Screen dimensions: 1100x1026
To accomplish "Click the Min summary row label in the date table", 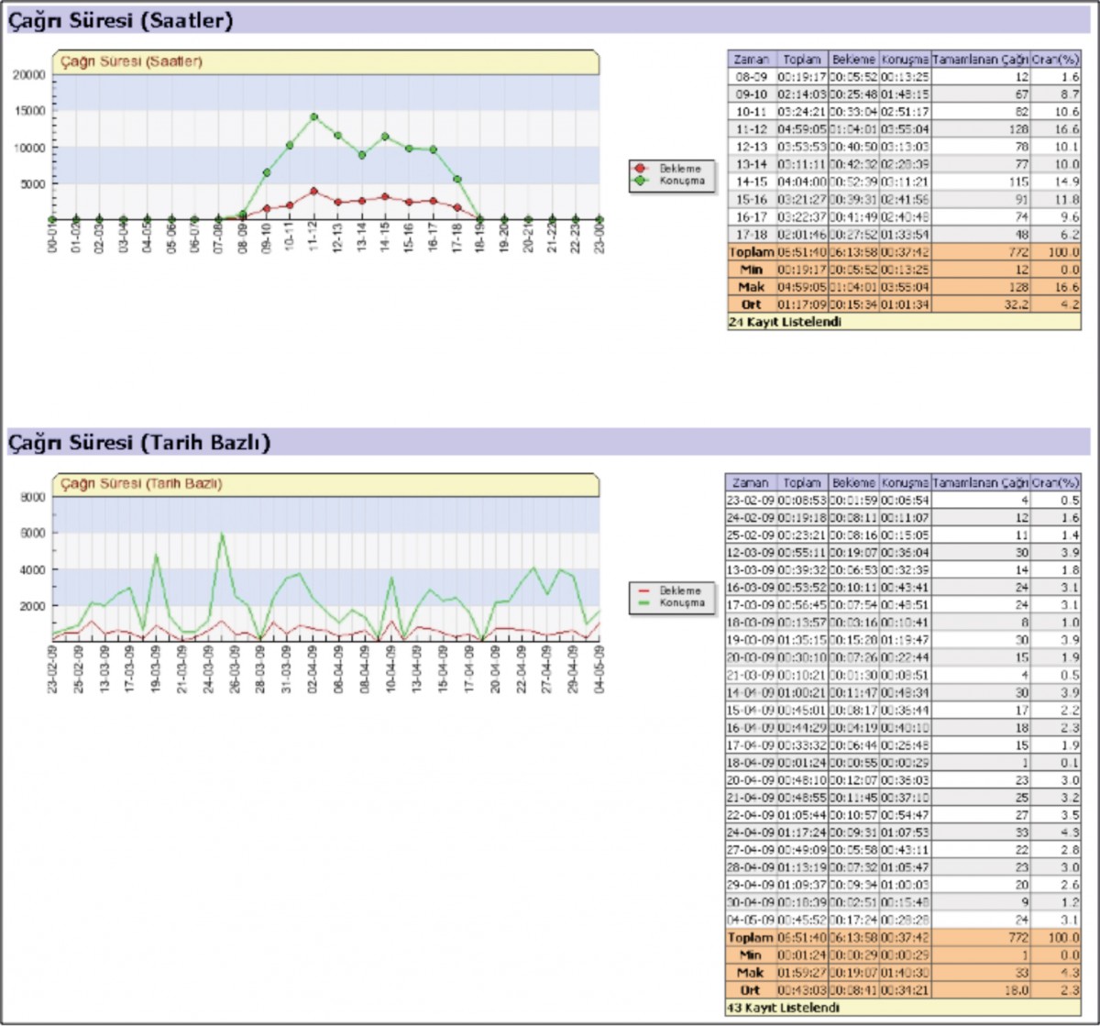I will [752, 955].
